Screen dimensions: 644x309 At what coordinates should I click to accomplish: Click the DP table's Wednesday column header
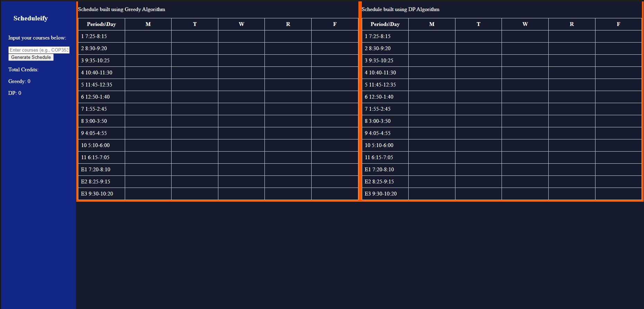525,24
